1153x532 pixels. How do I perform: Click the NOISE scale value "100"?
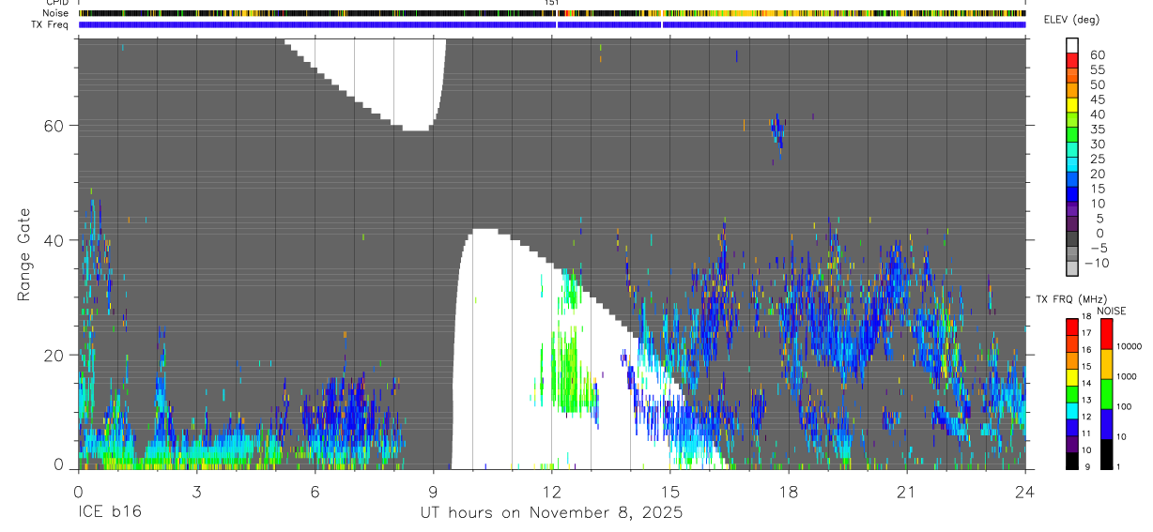(x=1123, y=407)
